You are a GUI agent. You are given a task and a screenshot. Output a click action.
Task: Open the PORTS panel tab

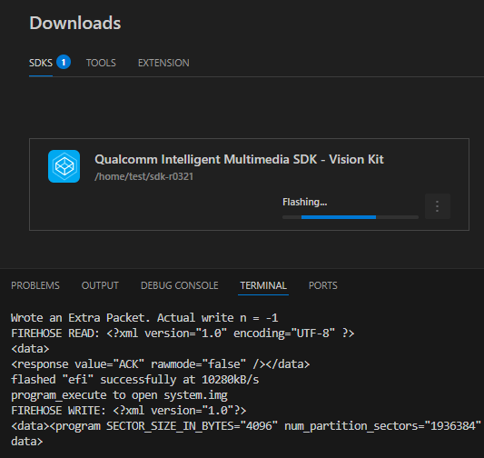coord(323,285)
